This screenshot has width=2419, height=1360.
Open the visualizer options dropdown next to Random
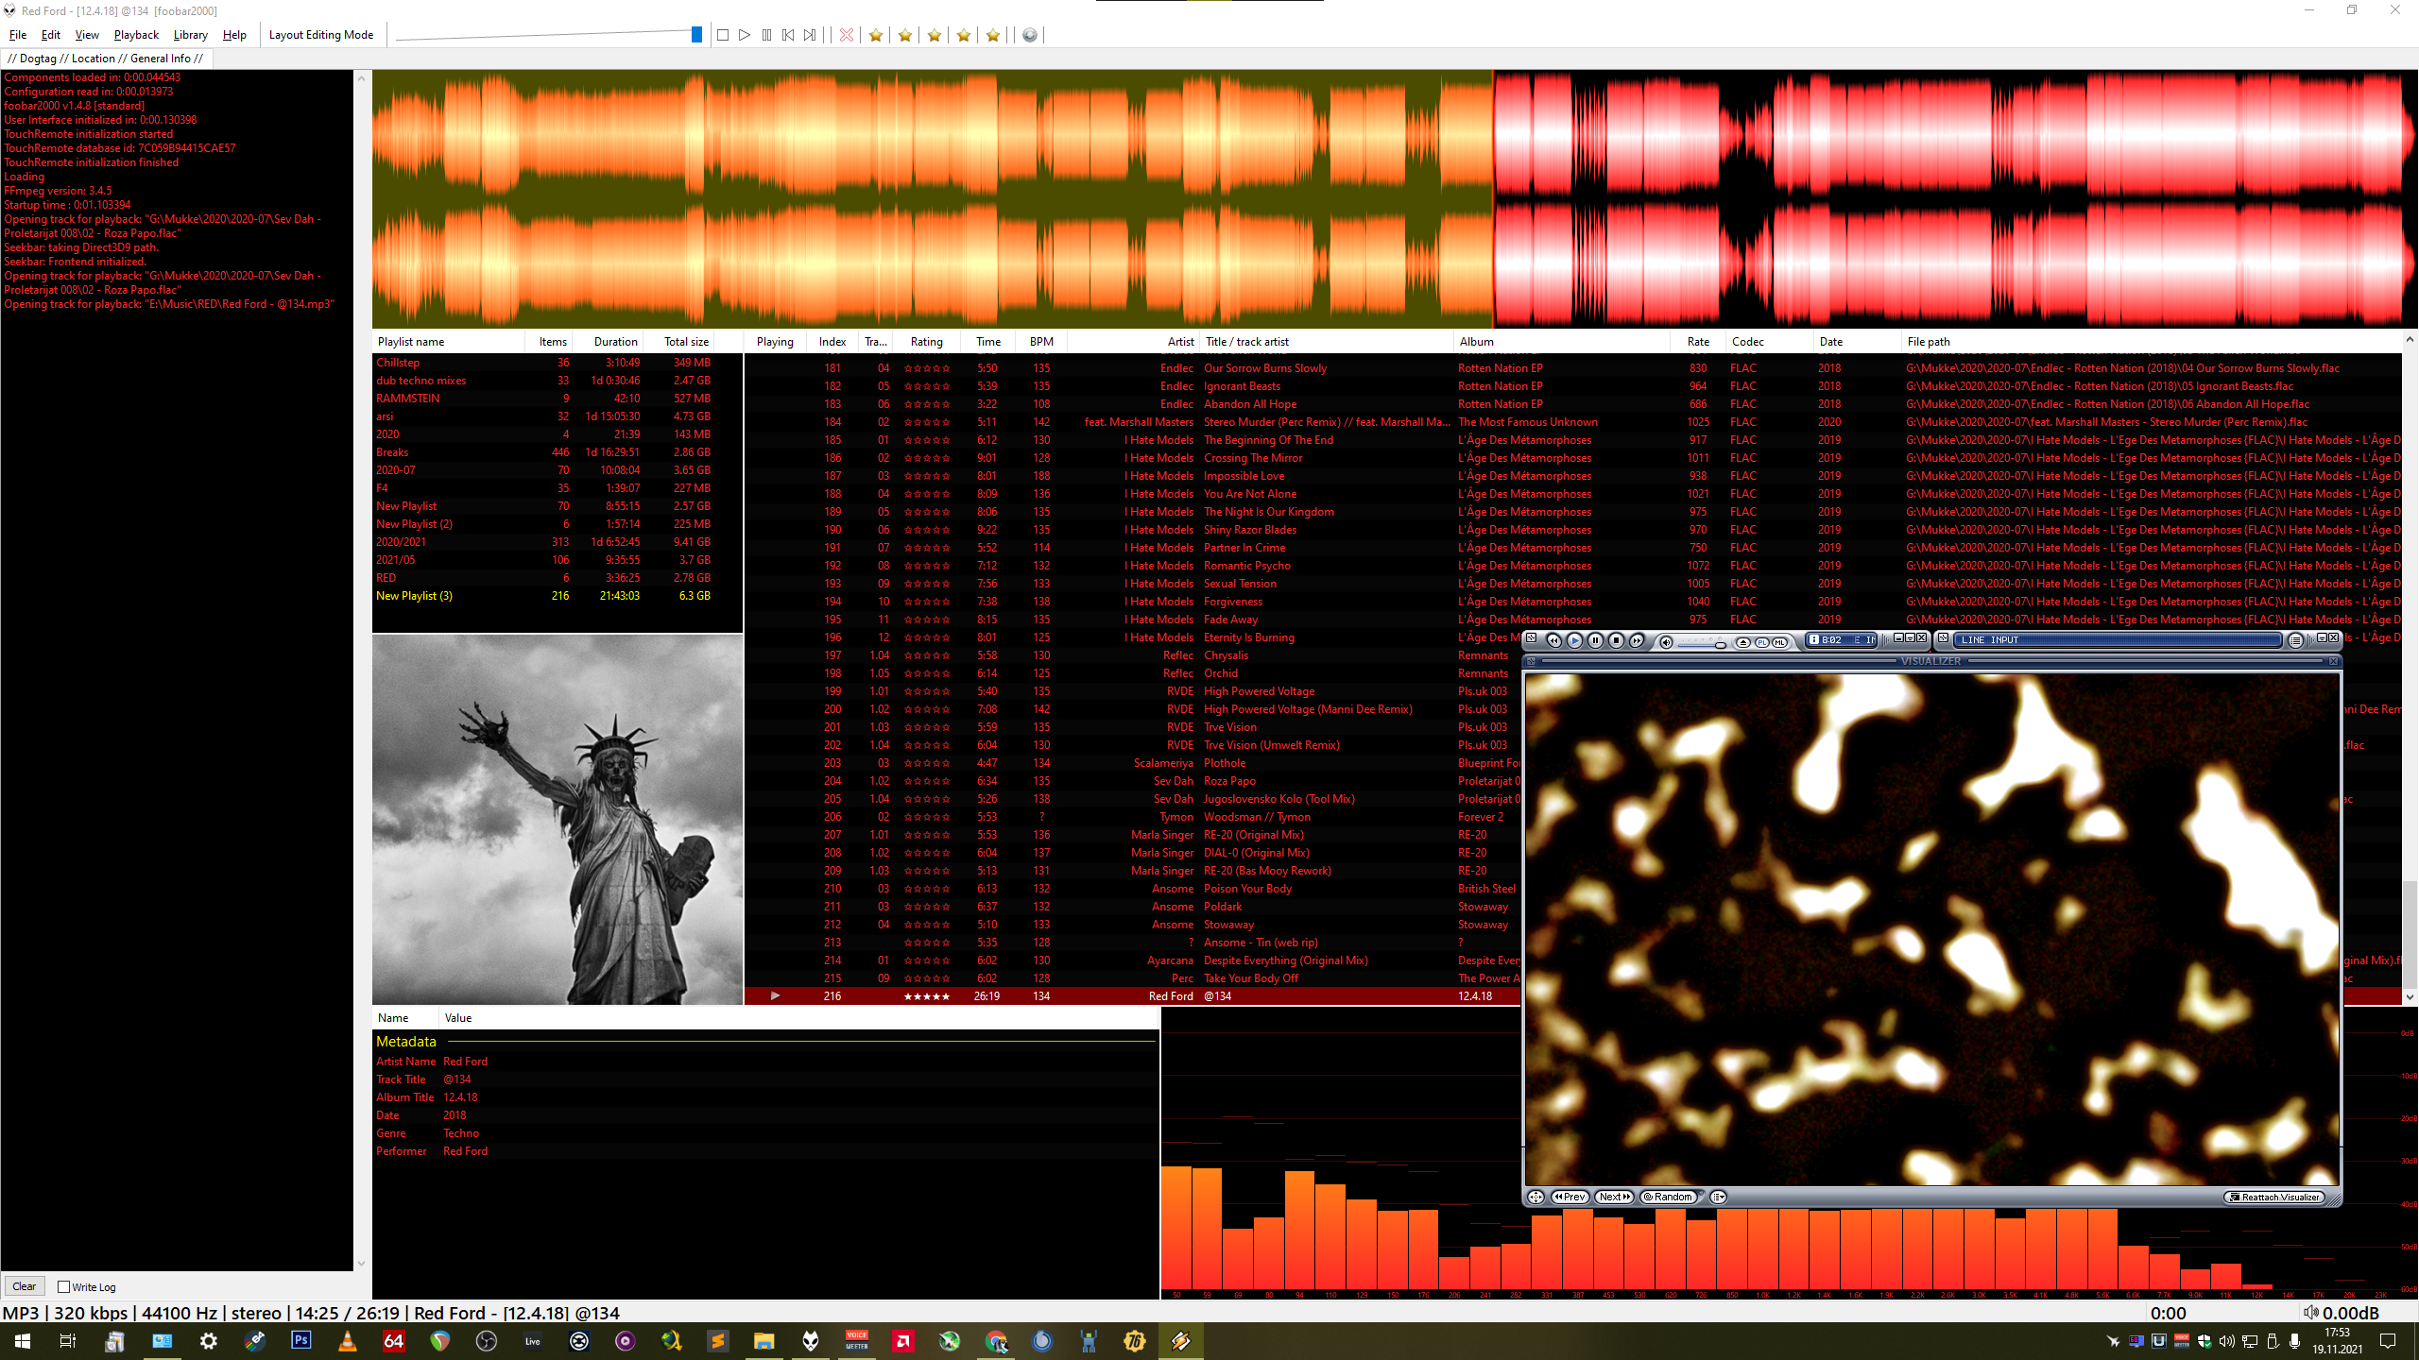1719,1197
